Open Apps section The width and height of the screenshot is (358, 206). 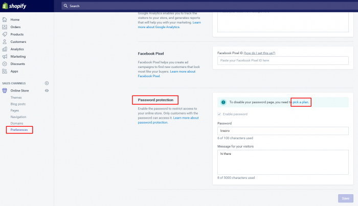coord(14,71)
